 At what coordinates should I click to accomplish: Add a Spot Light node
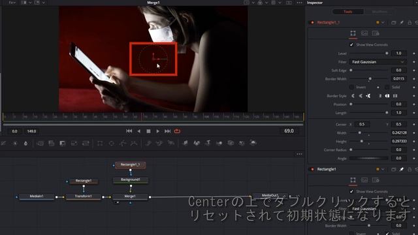click(242, 144)
